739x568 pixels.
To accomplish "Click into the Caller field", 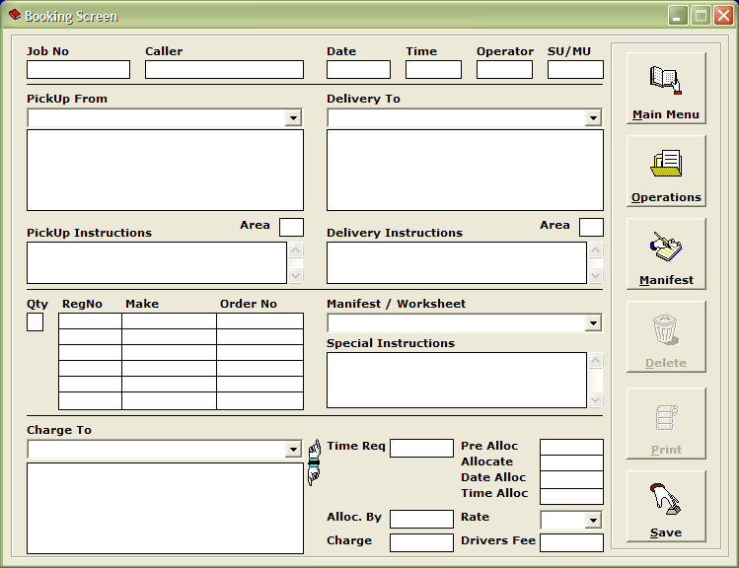I will tap(224, 69).
